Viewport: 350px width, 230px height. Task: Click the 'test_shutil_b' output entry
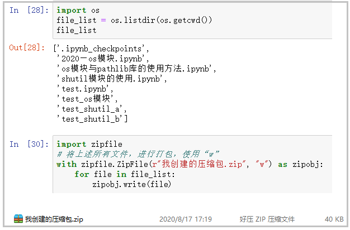(93, 118)
